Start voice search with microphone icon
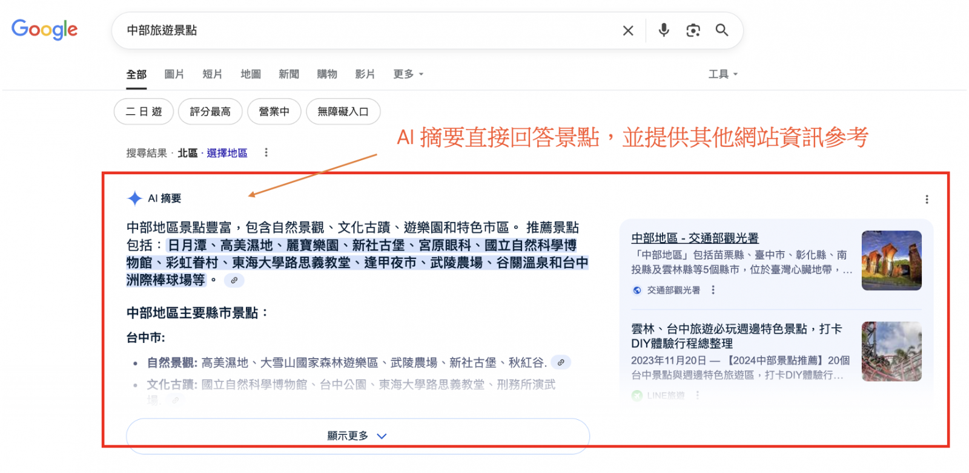This screenshot has width=969, height=473. pos(664,30)
